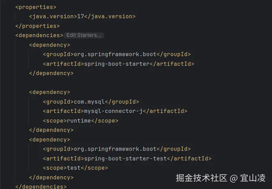
Task: Click closing dependency tag below runtime scope
Action: 51,130
